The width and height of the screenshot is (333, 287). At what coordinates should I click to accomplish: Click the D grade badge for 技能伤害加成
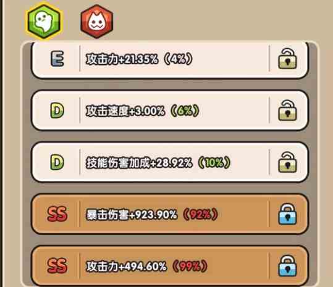(x=57, y=162)
